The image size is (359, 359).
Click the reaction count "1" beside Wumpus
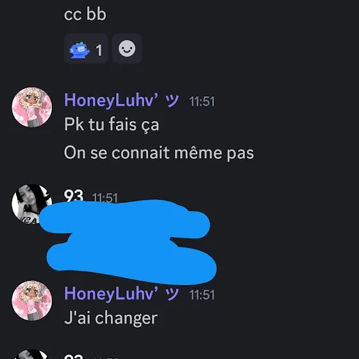point(99,50)
